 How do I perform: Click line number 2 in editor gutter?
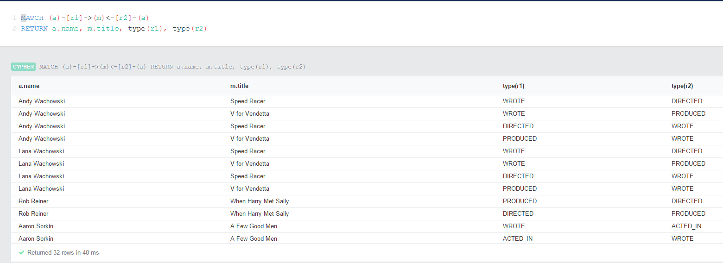click(x=14, y=29)
